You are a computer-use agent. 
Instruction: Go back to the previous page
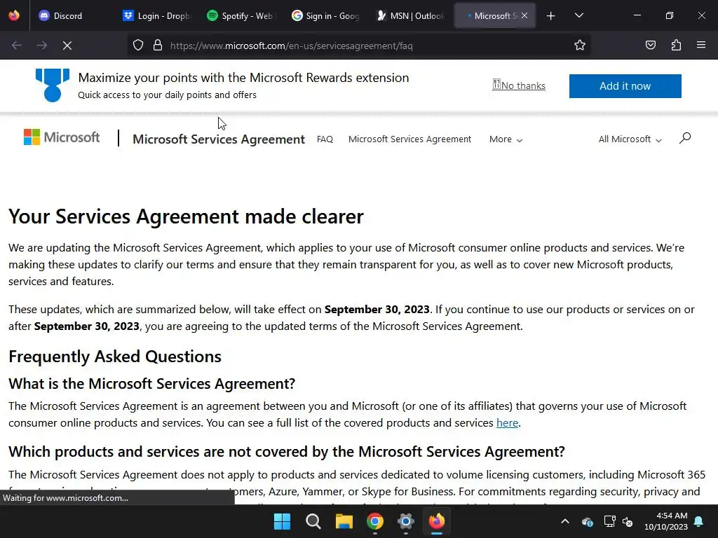(17, 46)
